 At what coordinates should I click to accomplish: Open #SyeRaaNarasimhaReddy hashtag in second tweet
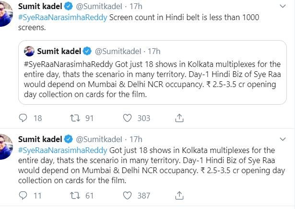pyautogui.click(x=63, y=150)
